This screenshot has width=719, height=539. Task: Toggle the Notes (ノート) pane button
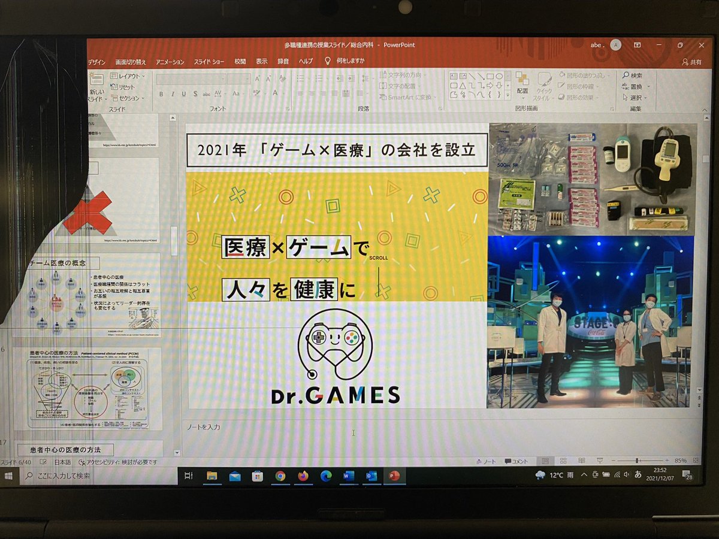(x=485, y=461)
